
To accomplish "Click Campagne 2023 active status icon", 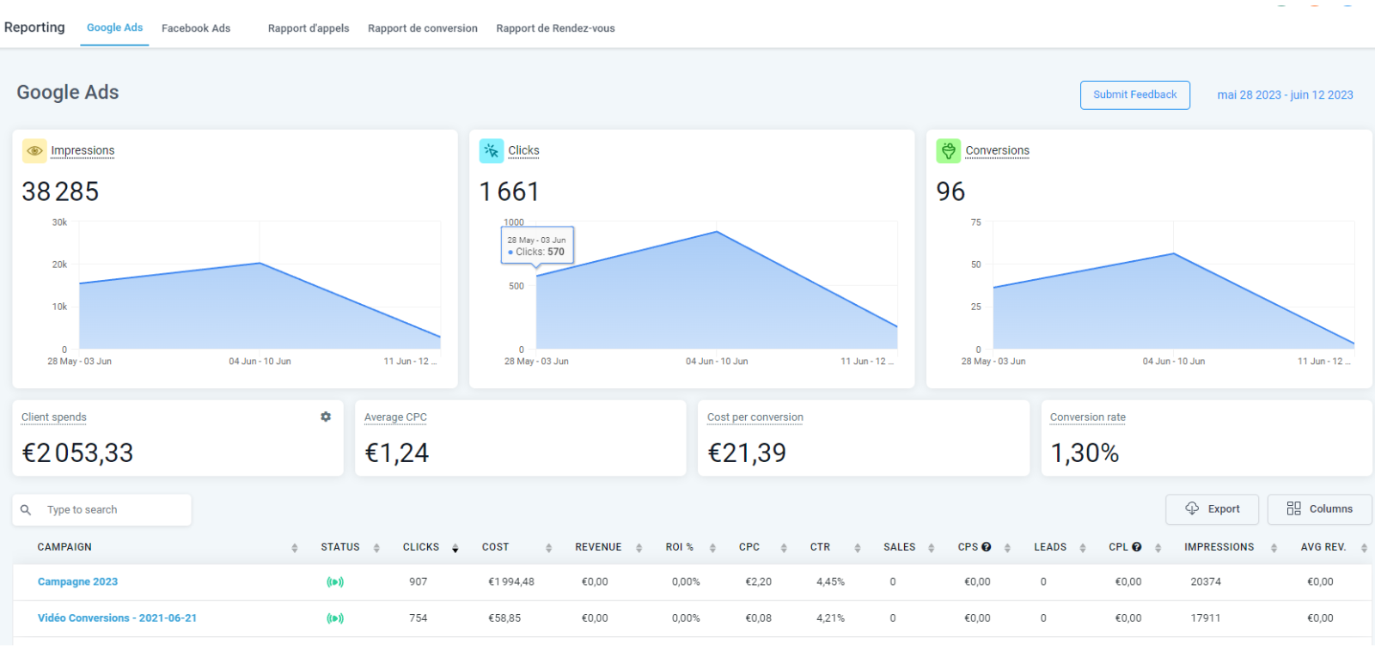I will 335,582.
